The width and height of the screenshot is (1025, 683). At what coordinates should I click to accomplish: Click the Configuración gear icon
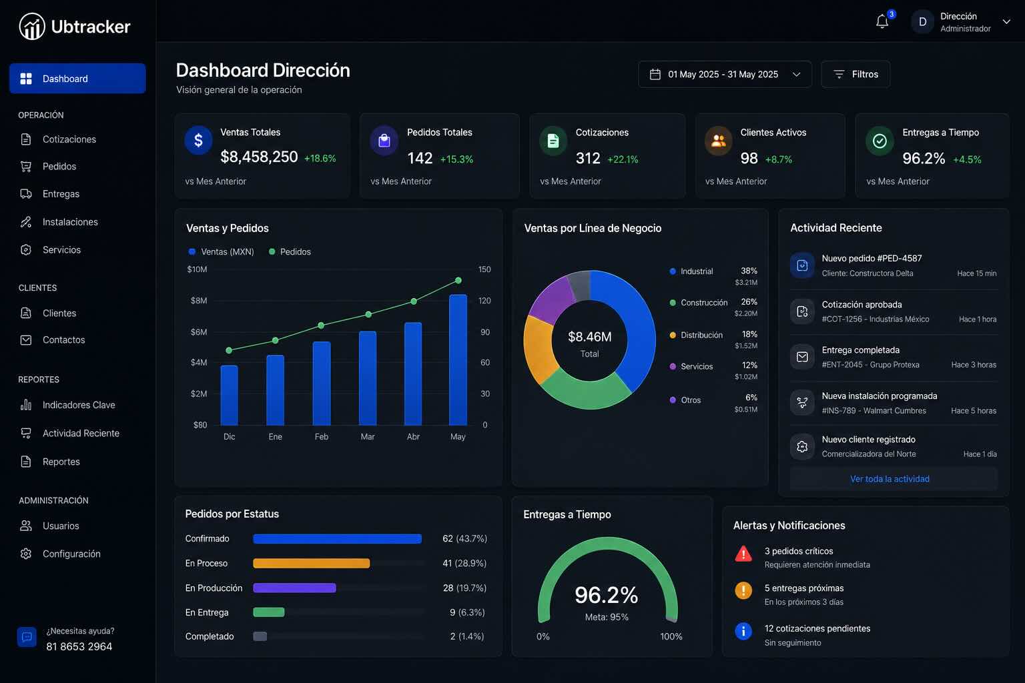click(26, 554)
